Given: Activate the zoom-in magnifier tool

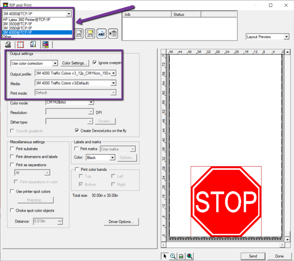Looking at the screenshot, I should pyautogui.click(x=173, y=256).
